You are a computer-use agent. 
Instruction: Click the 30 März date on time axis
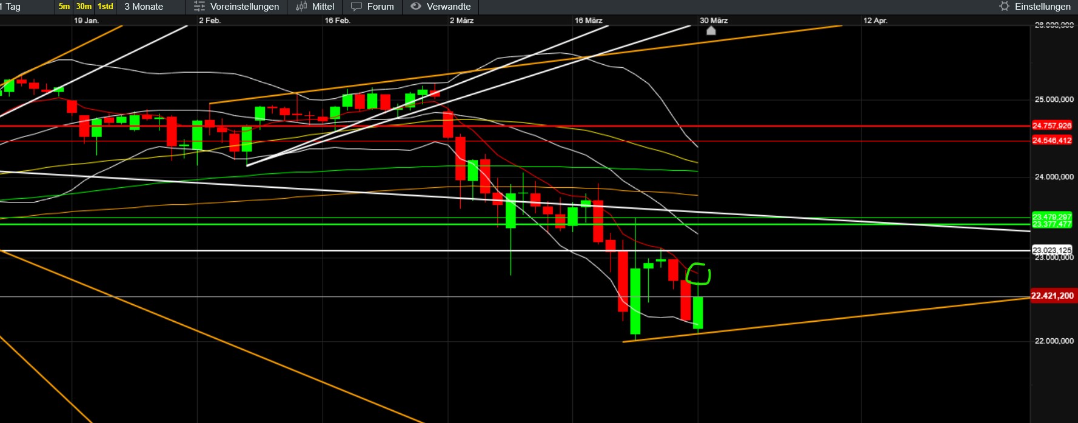(714, 21)
